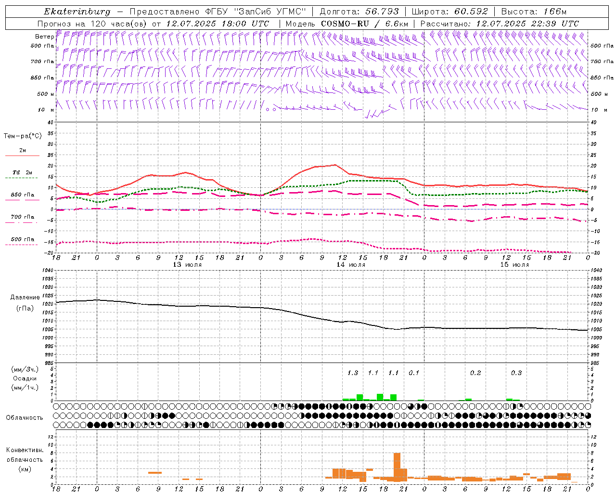
Task: Click the Рассчитано: 12.07.2025 22:39 UTC timestamp
Action: [x=500, y=24]
